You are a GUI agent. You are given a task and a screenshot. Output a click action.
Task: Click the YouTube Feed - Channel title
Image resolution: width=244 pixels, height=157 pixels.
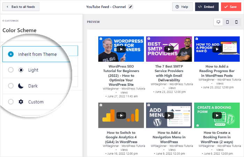(106, 7)
